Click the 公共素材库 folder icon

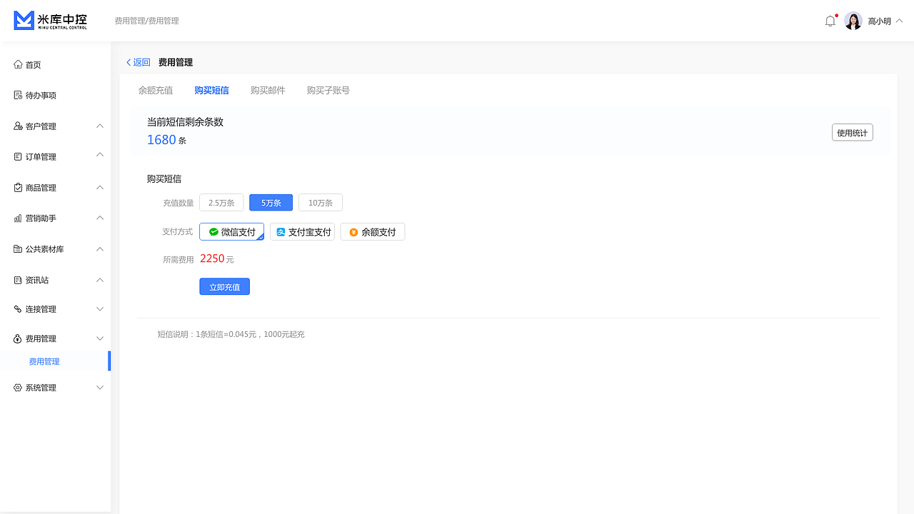point(18,249)
